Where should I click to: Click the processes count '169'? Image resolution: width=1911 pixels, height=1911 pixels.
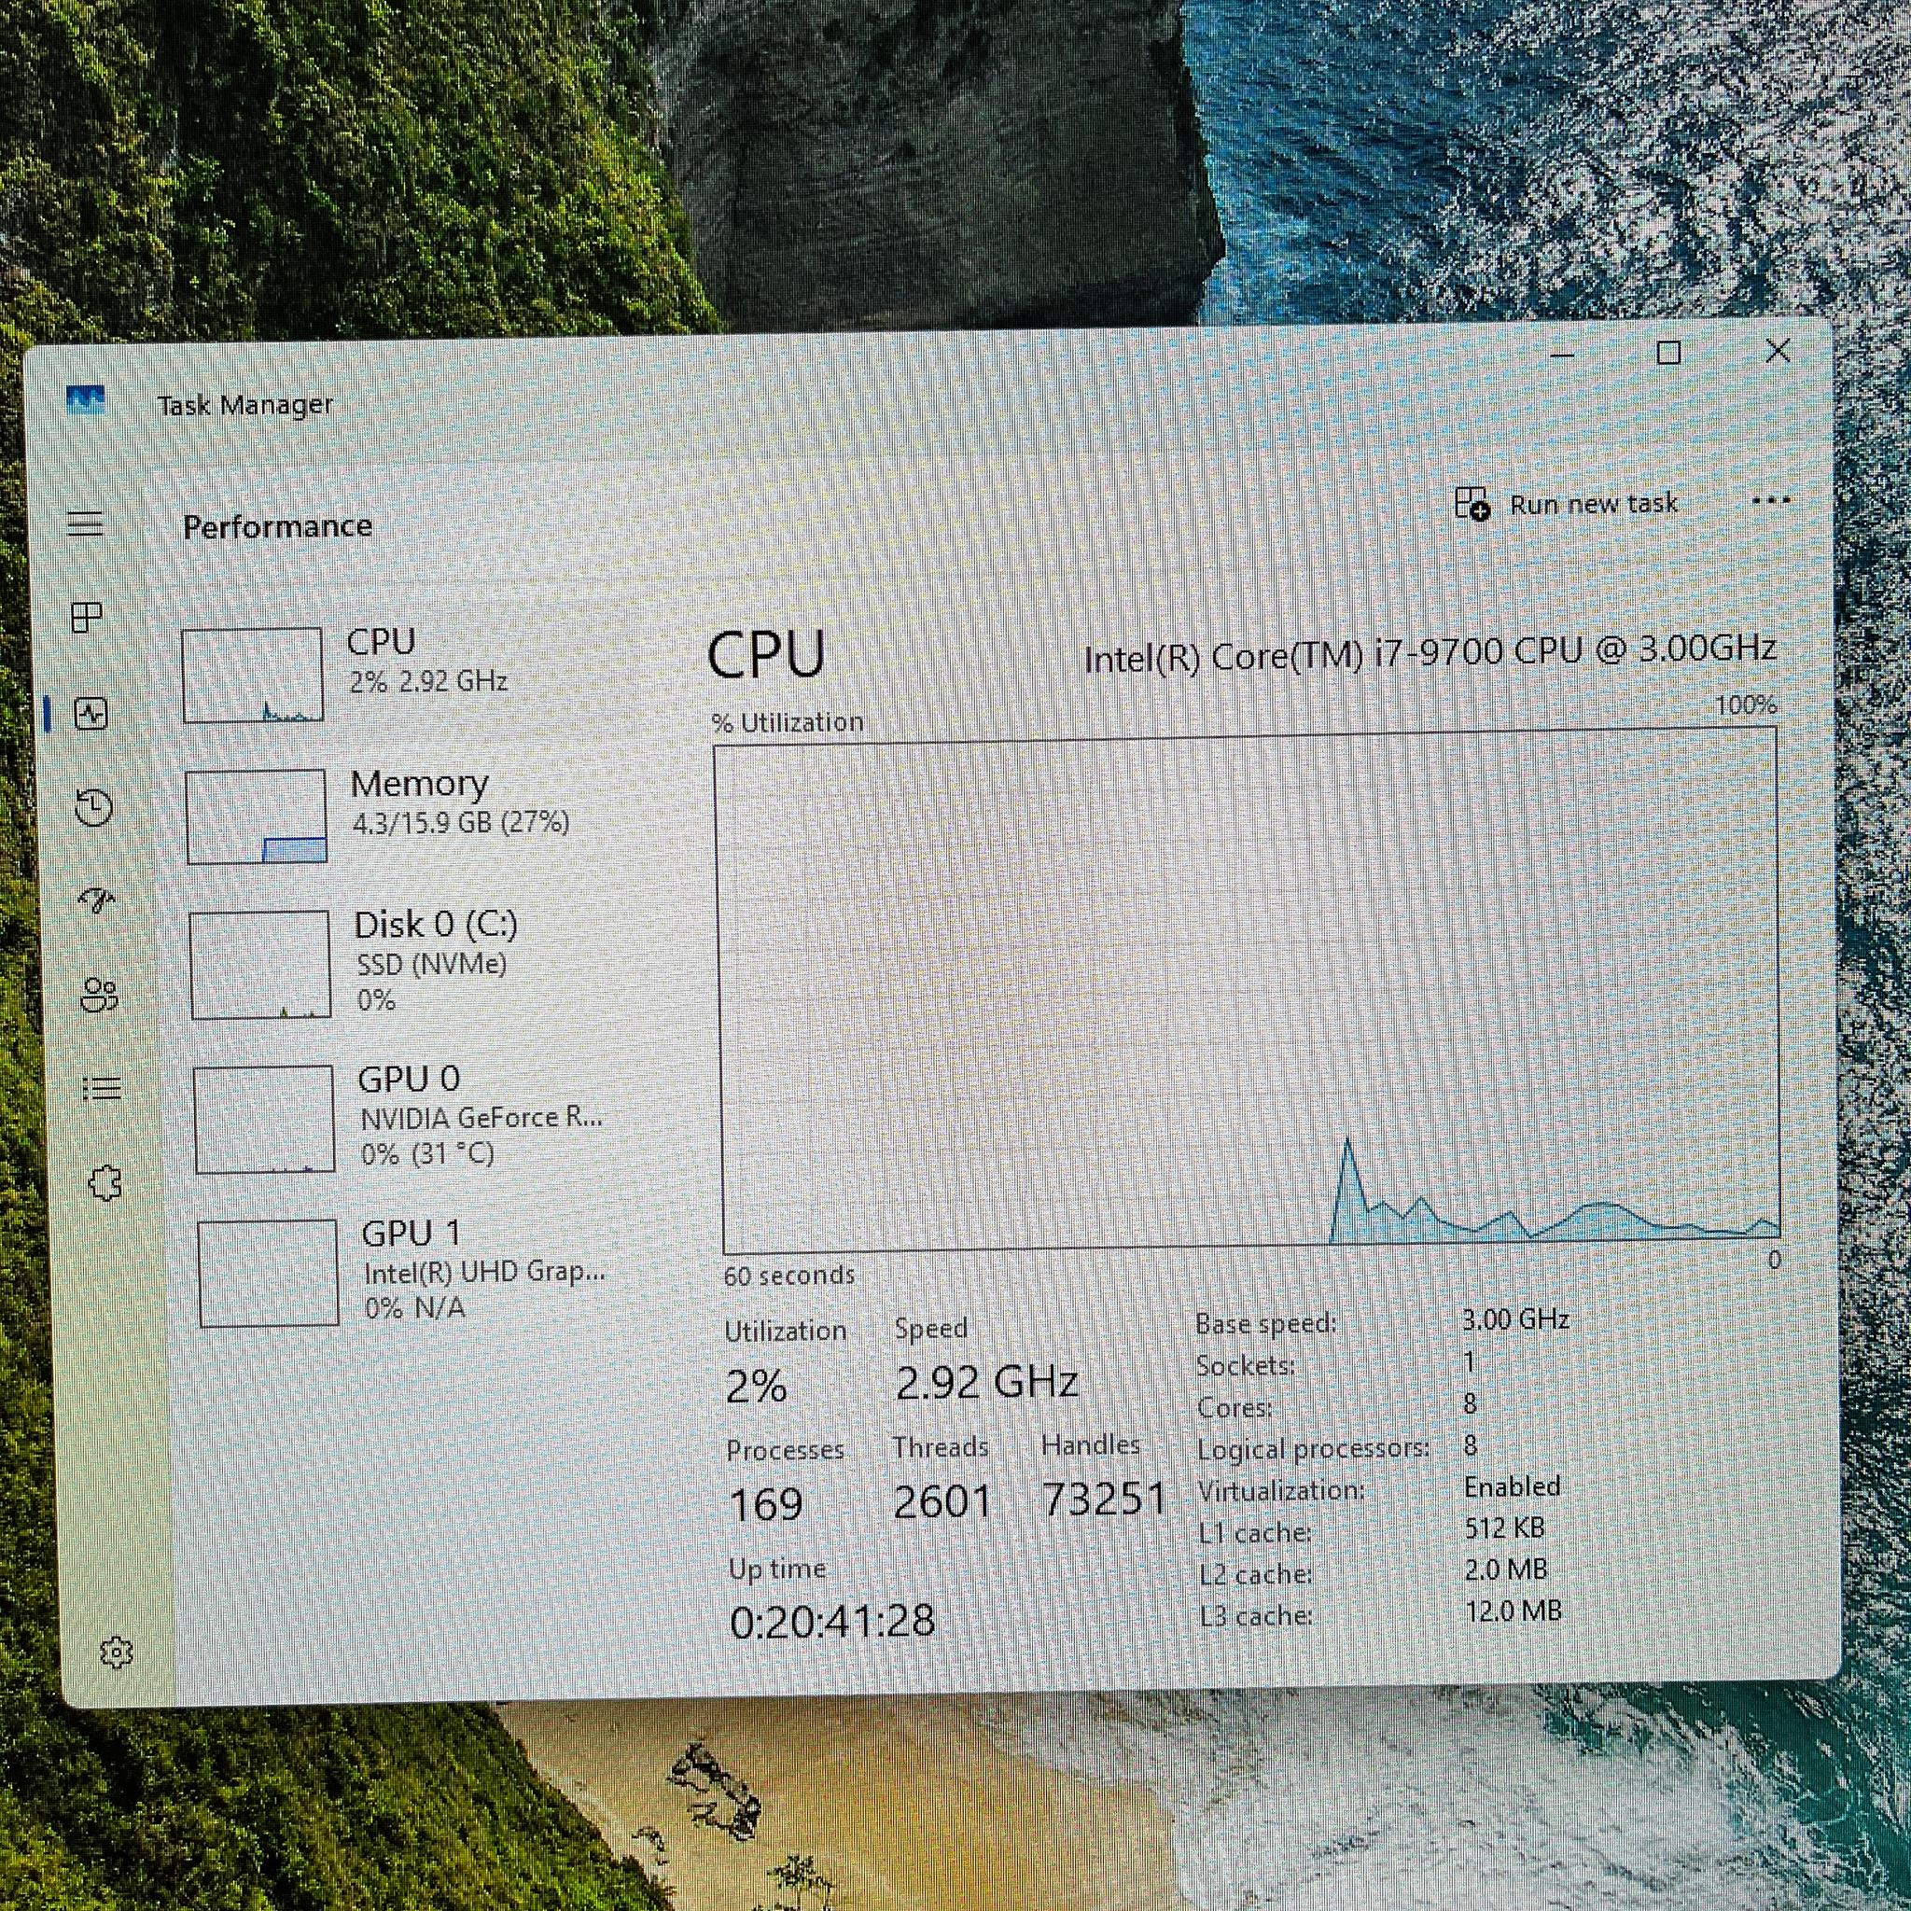click(x=765, y=1504)
